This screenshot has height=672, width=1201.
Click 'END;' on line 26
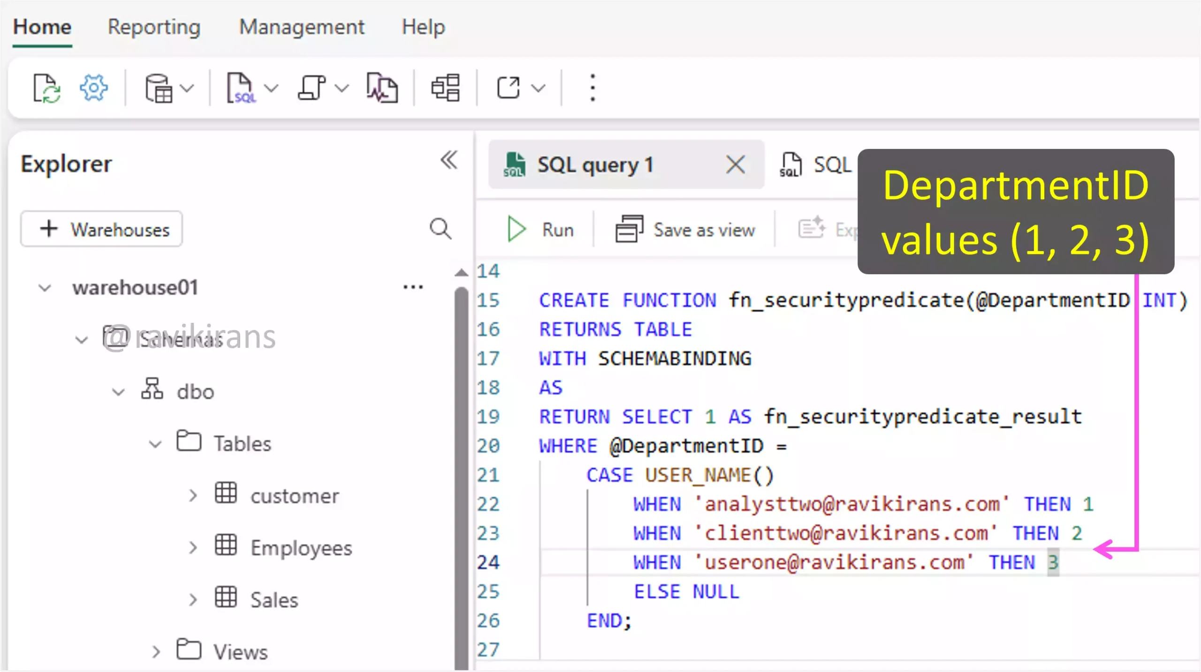(609, 620)
